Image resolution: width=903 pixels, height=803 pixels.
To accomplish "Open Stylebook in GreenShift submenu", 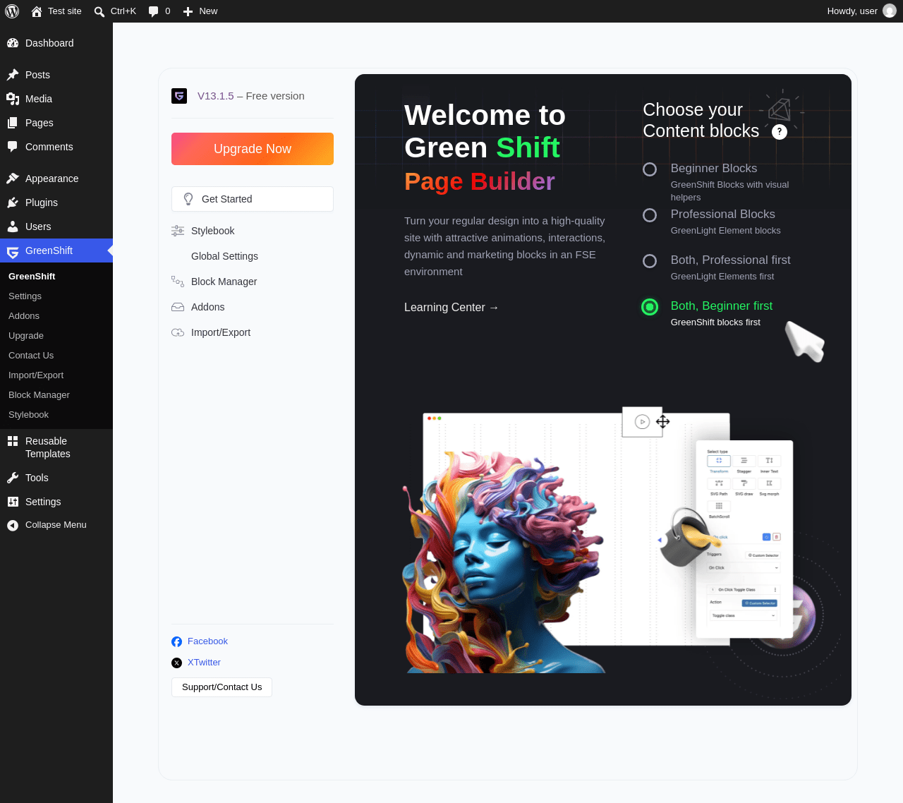I will (28, 415).
